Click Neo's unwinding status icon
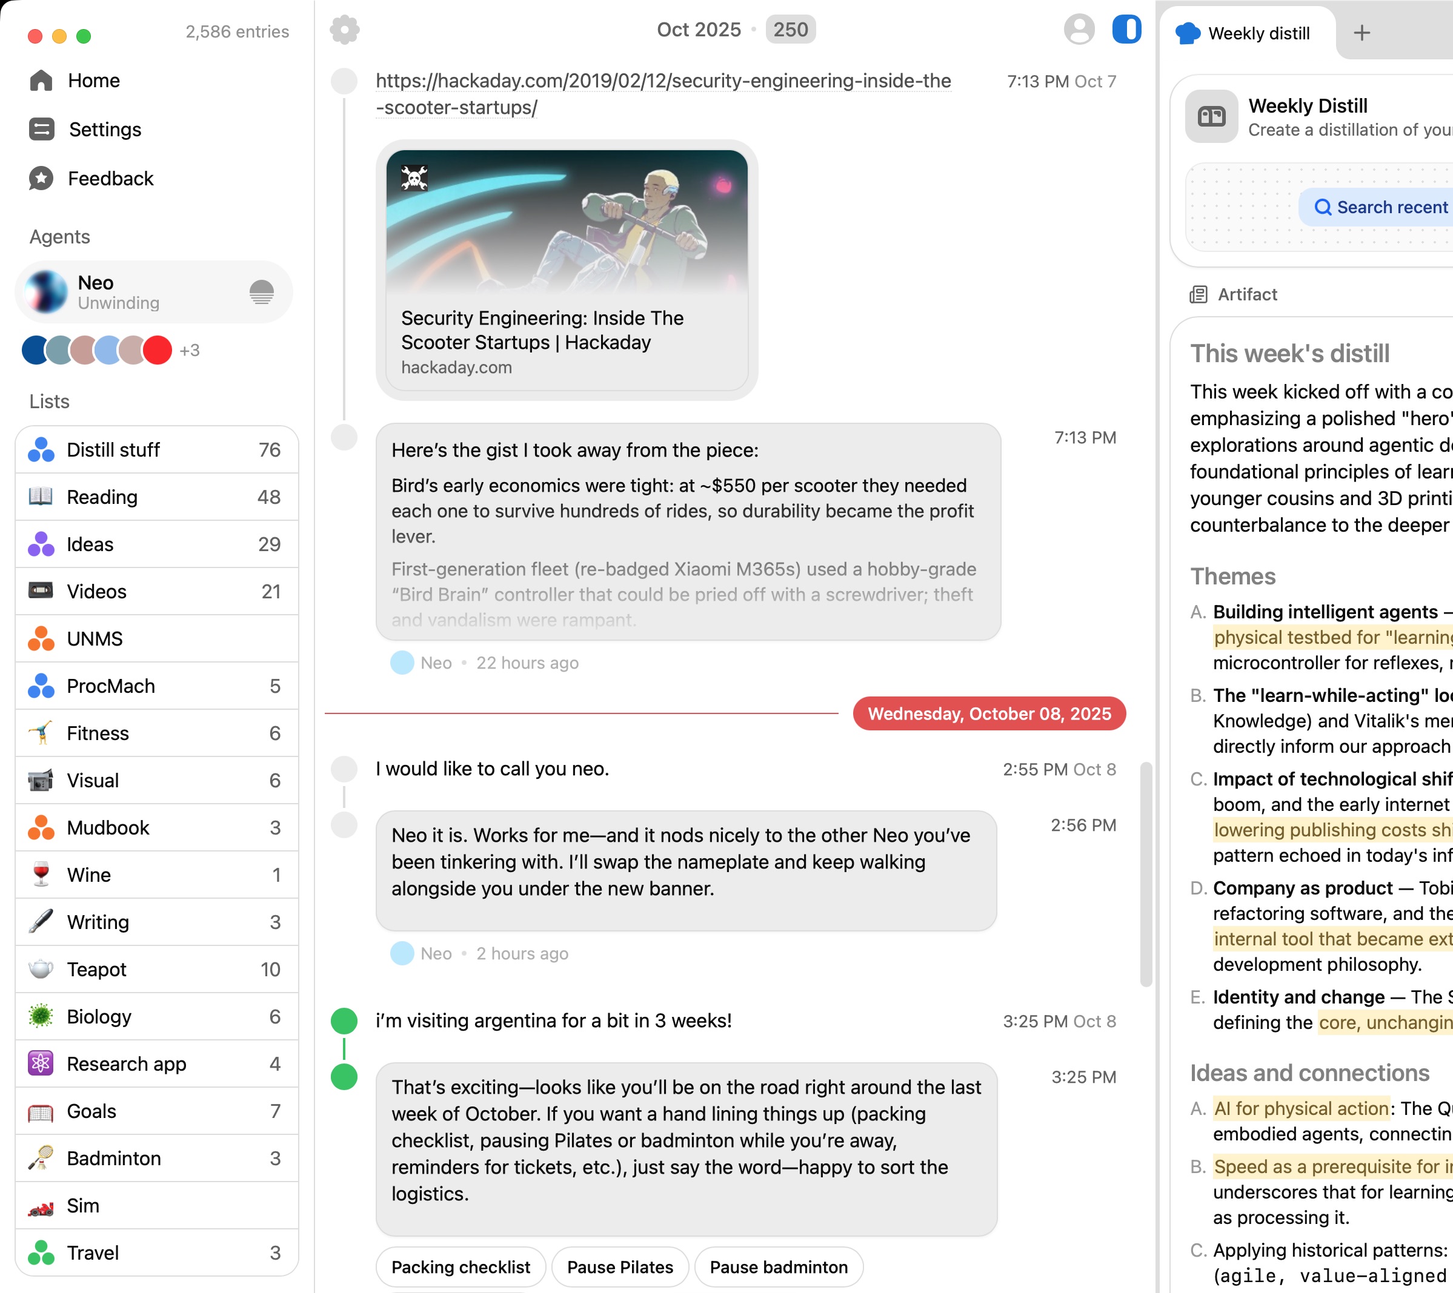 (x=262, y=292)
